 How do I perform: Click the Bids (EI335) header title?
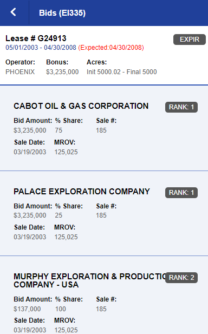point(62,13)
